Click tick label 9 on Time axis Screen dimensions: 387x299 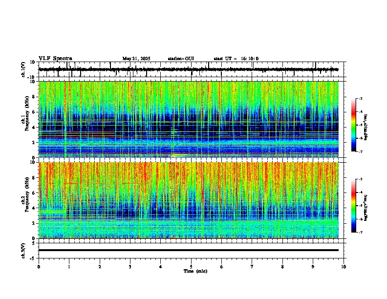click(x=313, y=267)
